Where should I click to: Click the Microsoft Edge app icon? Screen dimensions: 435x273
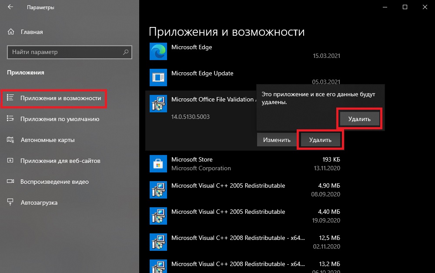click(x=158, y=51)
